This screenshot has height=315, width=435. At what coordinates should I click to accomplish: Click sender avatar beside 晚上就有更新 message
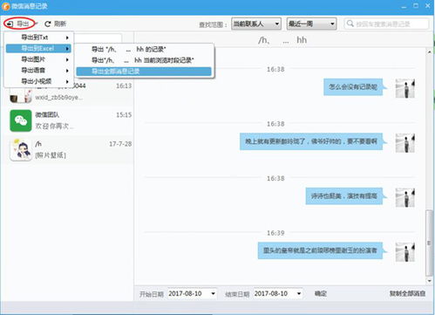click(x=405, y=143)
